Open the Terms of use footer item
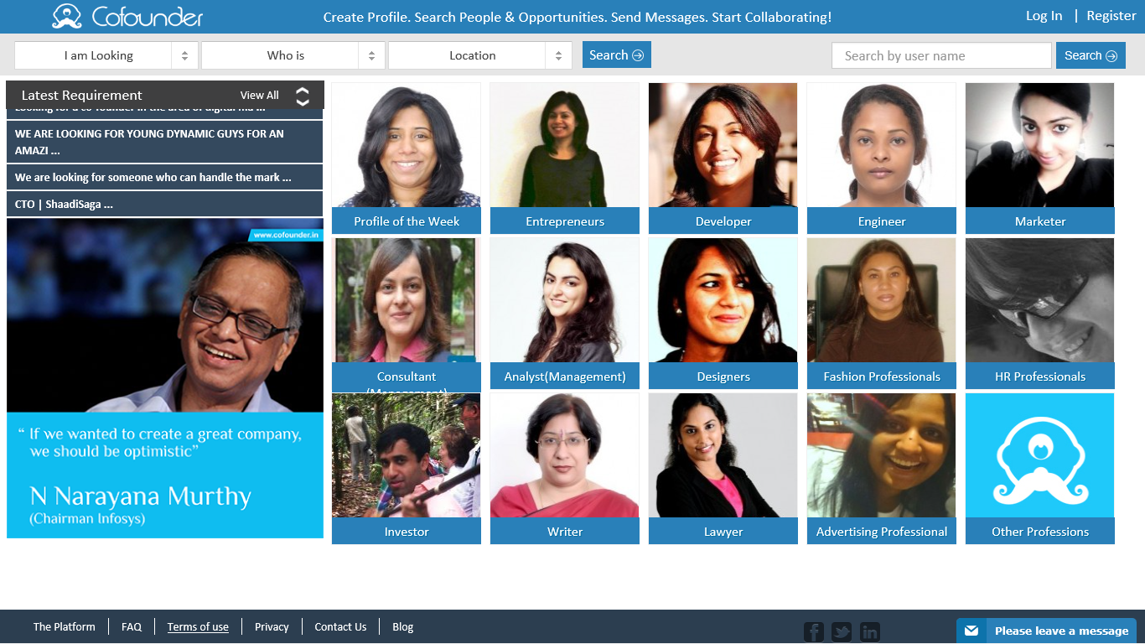 (x=198, y=626)
